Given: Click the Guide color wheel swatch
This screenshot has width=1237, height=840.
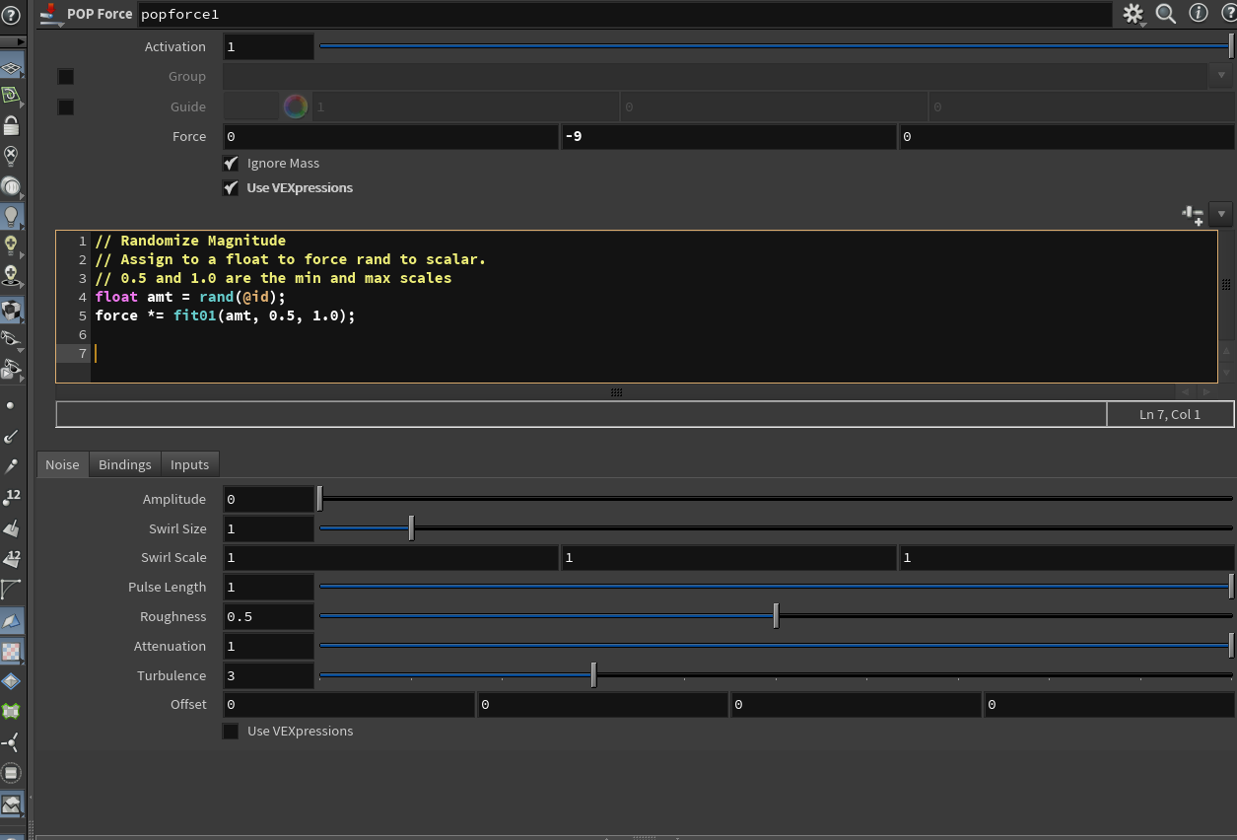Looking at the screenshot, I should (x=296, y=106).
